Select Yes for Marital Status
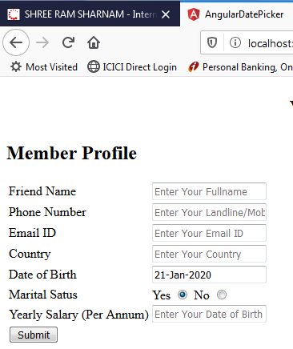293x349 pixels. coord(183,295)
